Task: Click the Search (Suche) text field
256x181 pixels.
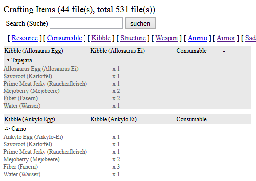Action: pos(86,23)
